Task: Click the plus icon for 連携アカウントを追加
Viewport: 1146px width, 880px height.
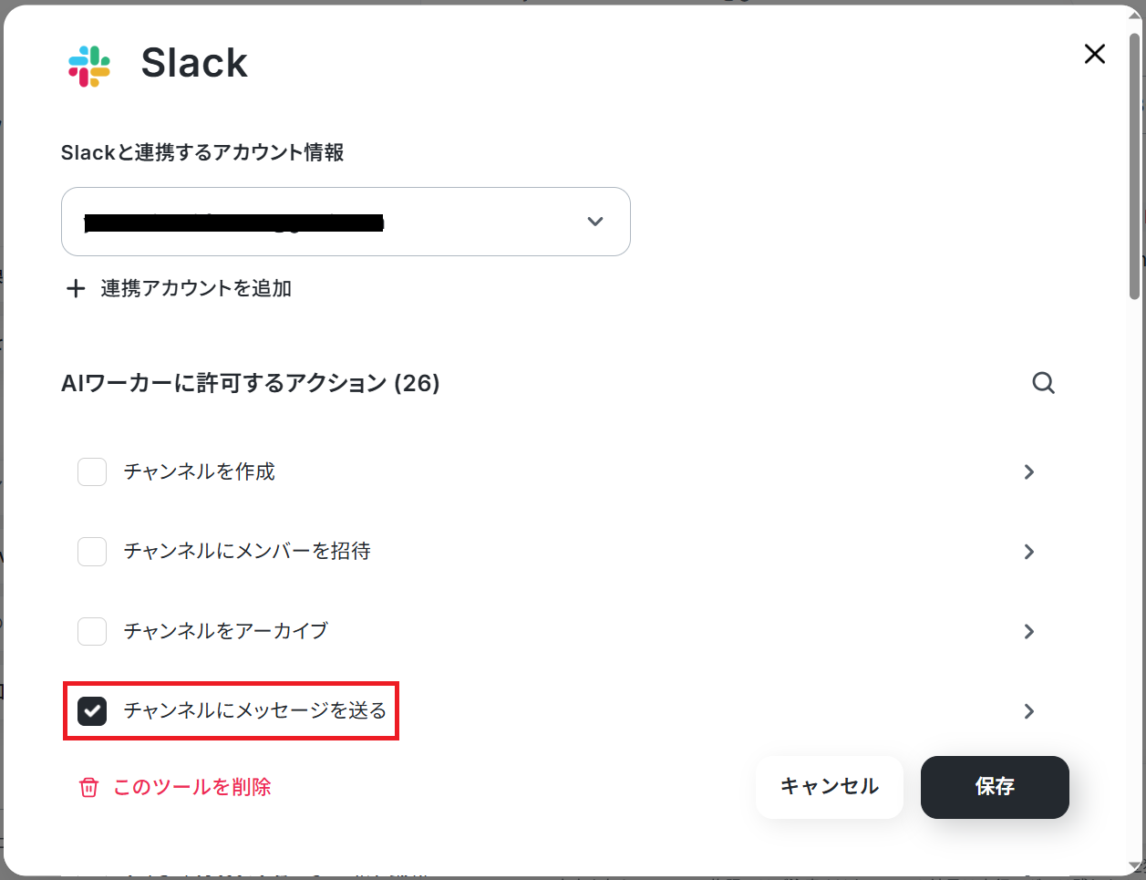Action: click(76, 289)
